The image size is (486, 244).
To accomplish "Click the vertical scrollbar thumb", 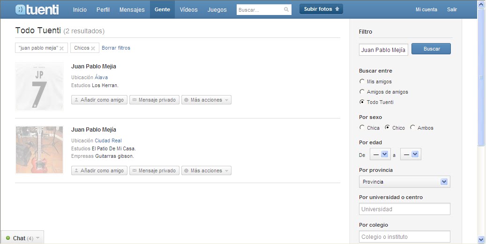I will [481, 77].
